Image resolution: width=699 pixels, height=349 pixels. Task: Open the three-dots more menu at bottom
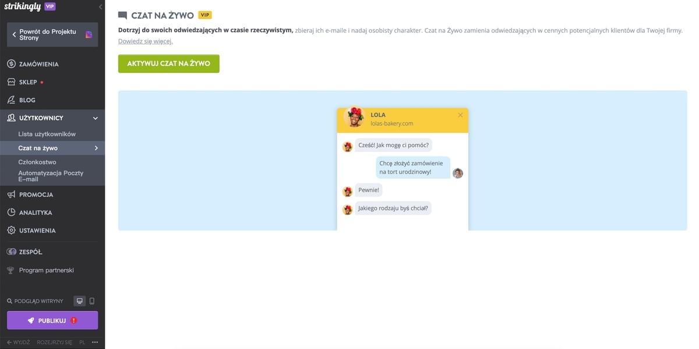(95, 343)
